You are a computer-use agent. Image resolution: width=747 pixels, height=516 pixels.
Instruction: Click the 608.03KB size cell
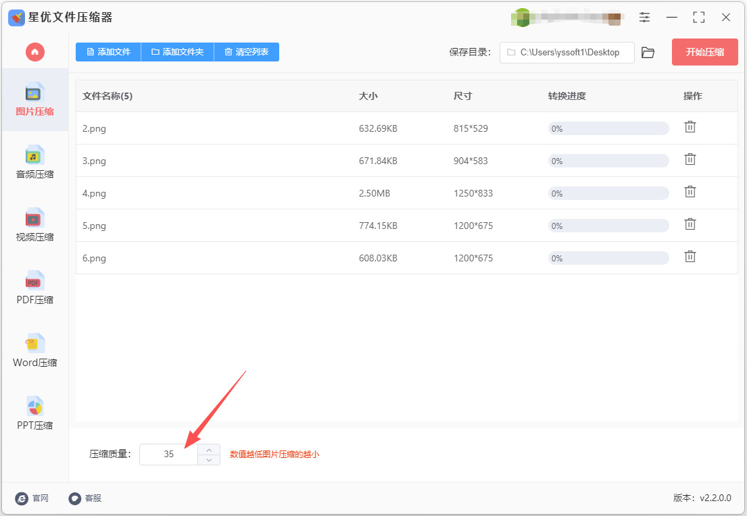(379, 258)
